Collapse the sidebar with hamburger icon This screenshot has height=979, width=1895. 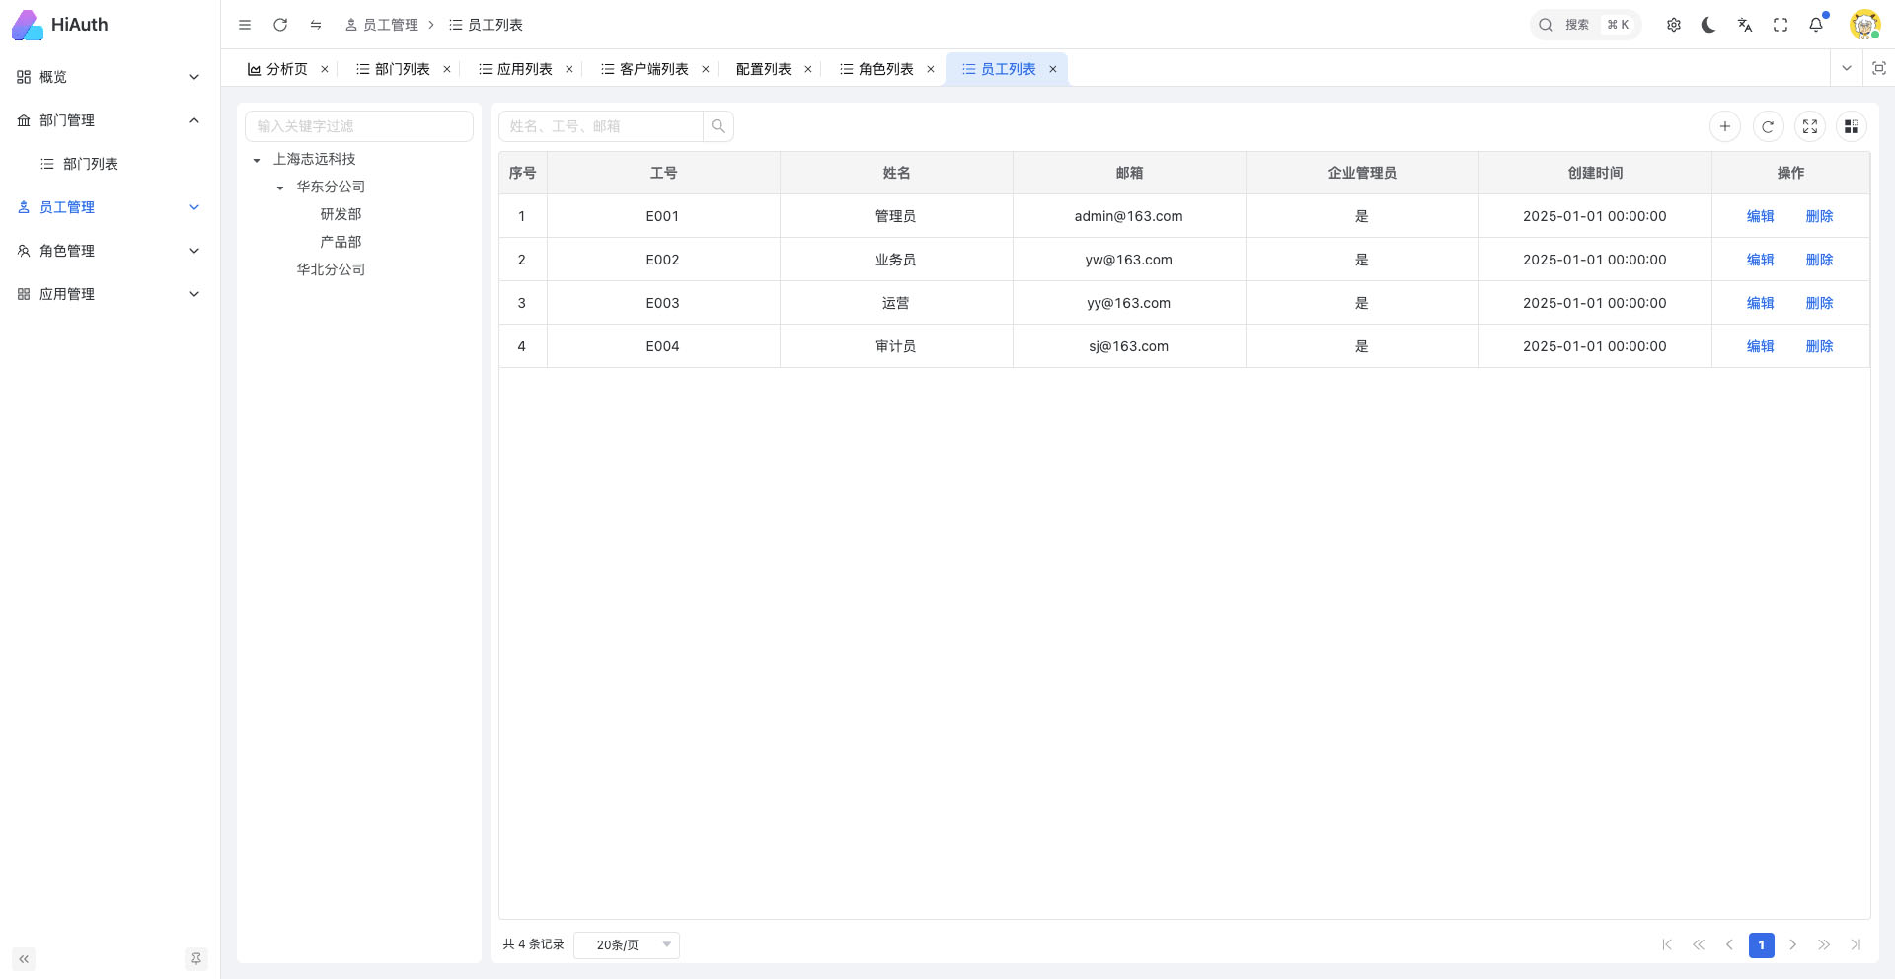[x=245, y=25]
